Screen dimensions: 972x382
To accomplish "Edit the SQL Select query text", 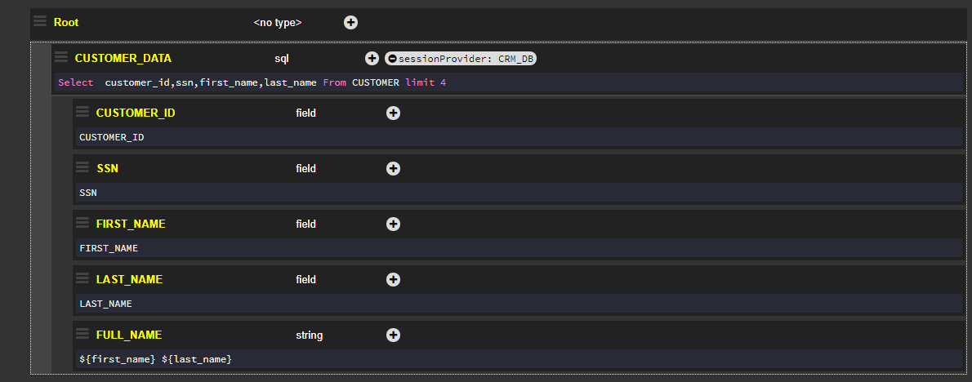I will click(252, 83).
